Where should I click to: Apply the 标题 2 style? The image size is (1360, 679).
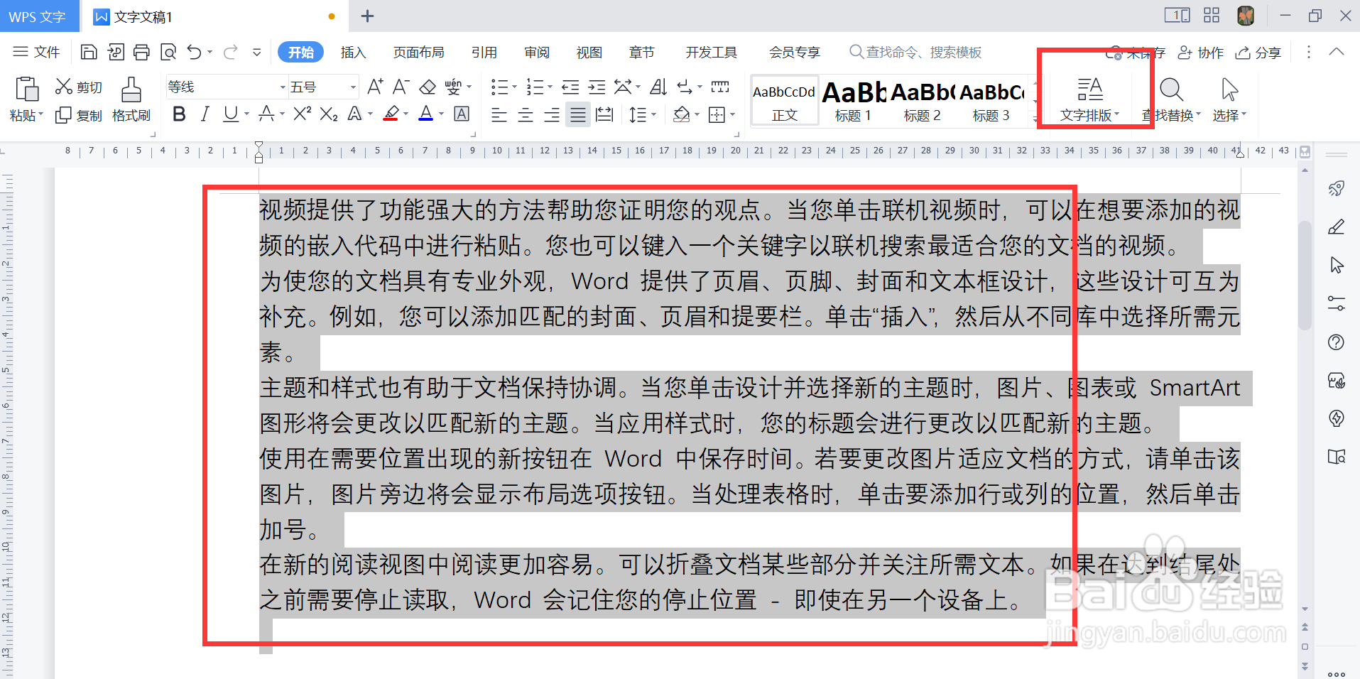point(923,101)
